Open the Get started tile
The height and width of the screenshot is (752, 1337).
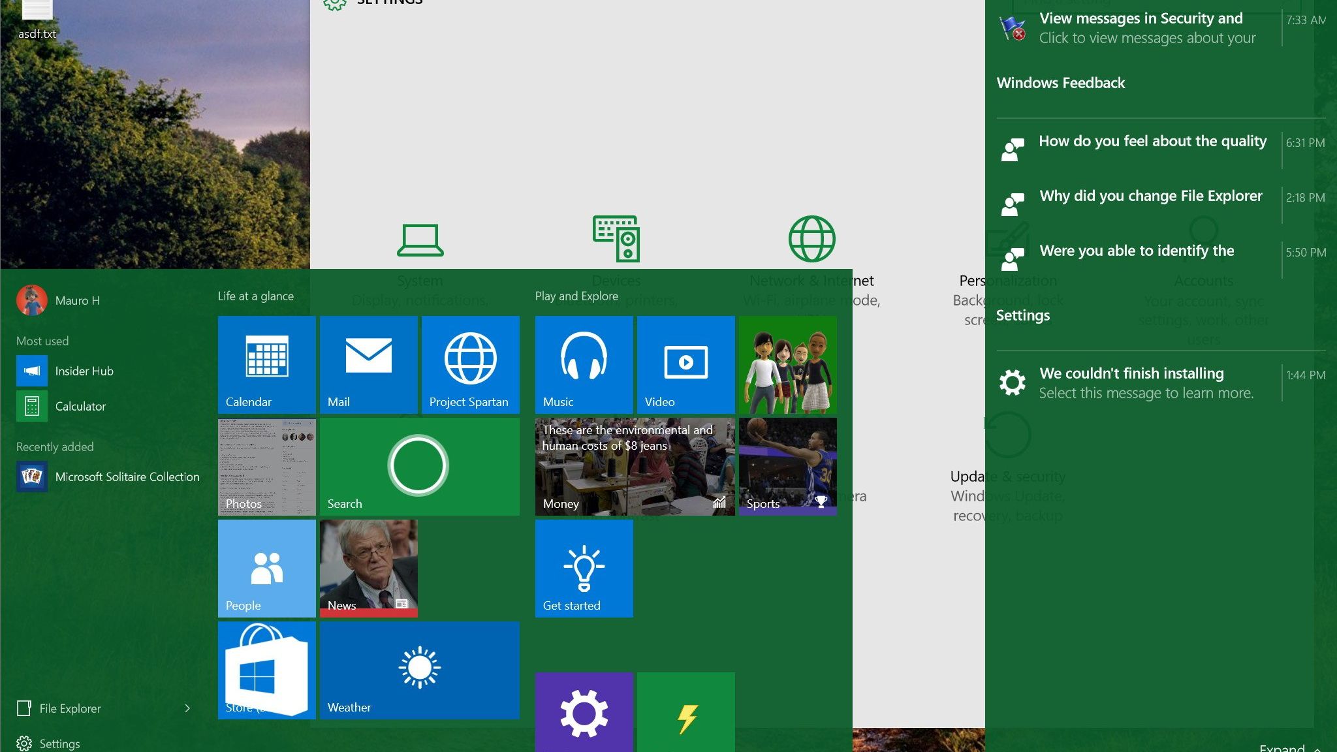pos(584,568)
